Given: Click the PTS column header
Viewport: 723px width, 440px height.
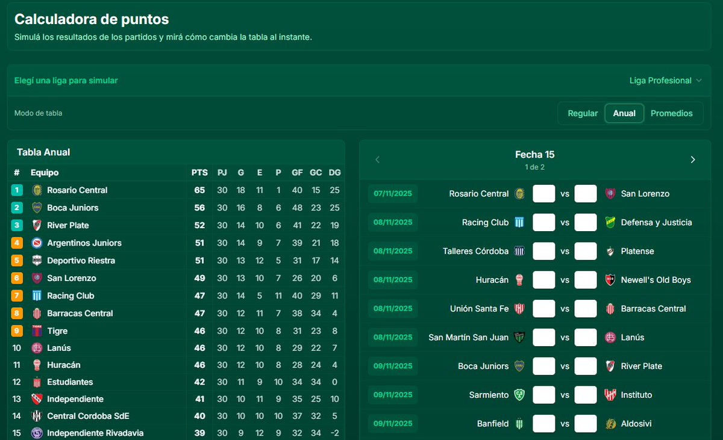Looking at the screenshot, I should click(x=199, y=173).
